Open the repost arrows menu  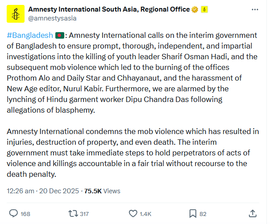tap(73, 213)
